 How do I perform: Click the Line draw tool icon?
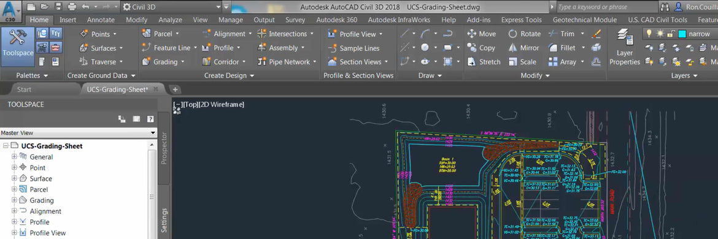click(404, 34)
